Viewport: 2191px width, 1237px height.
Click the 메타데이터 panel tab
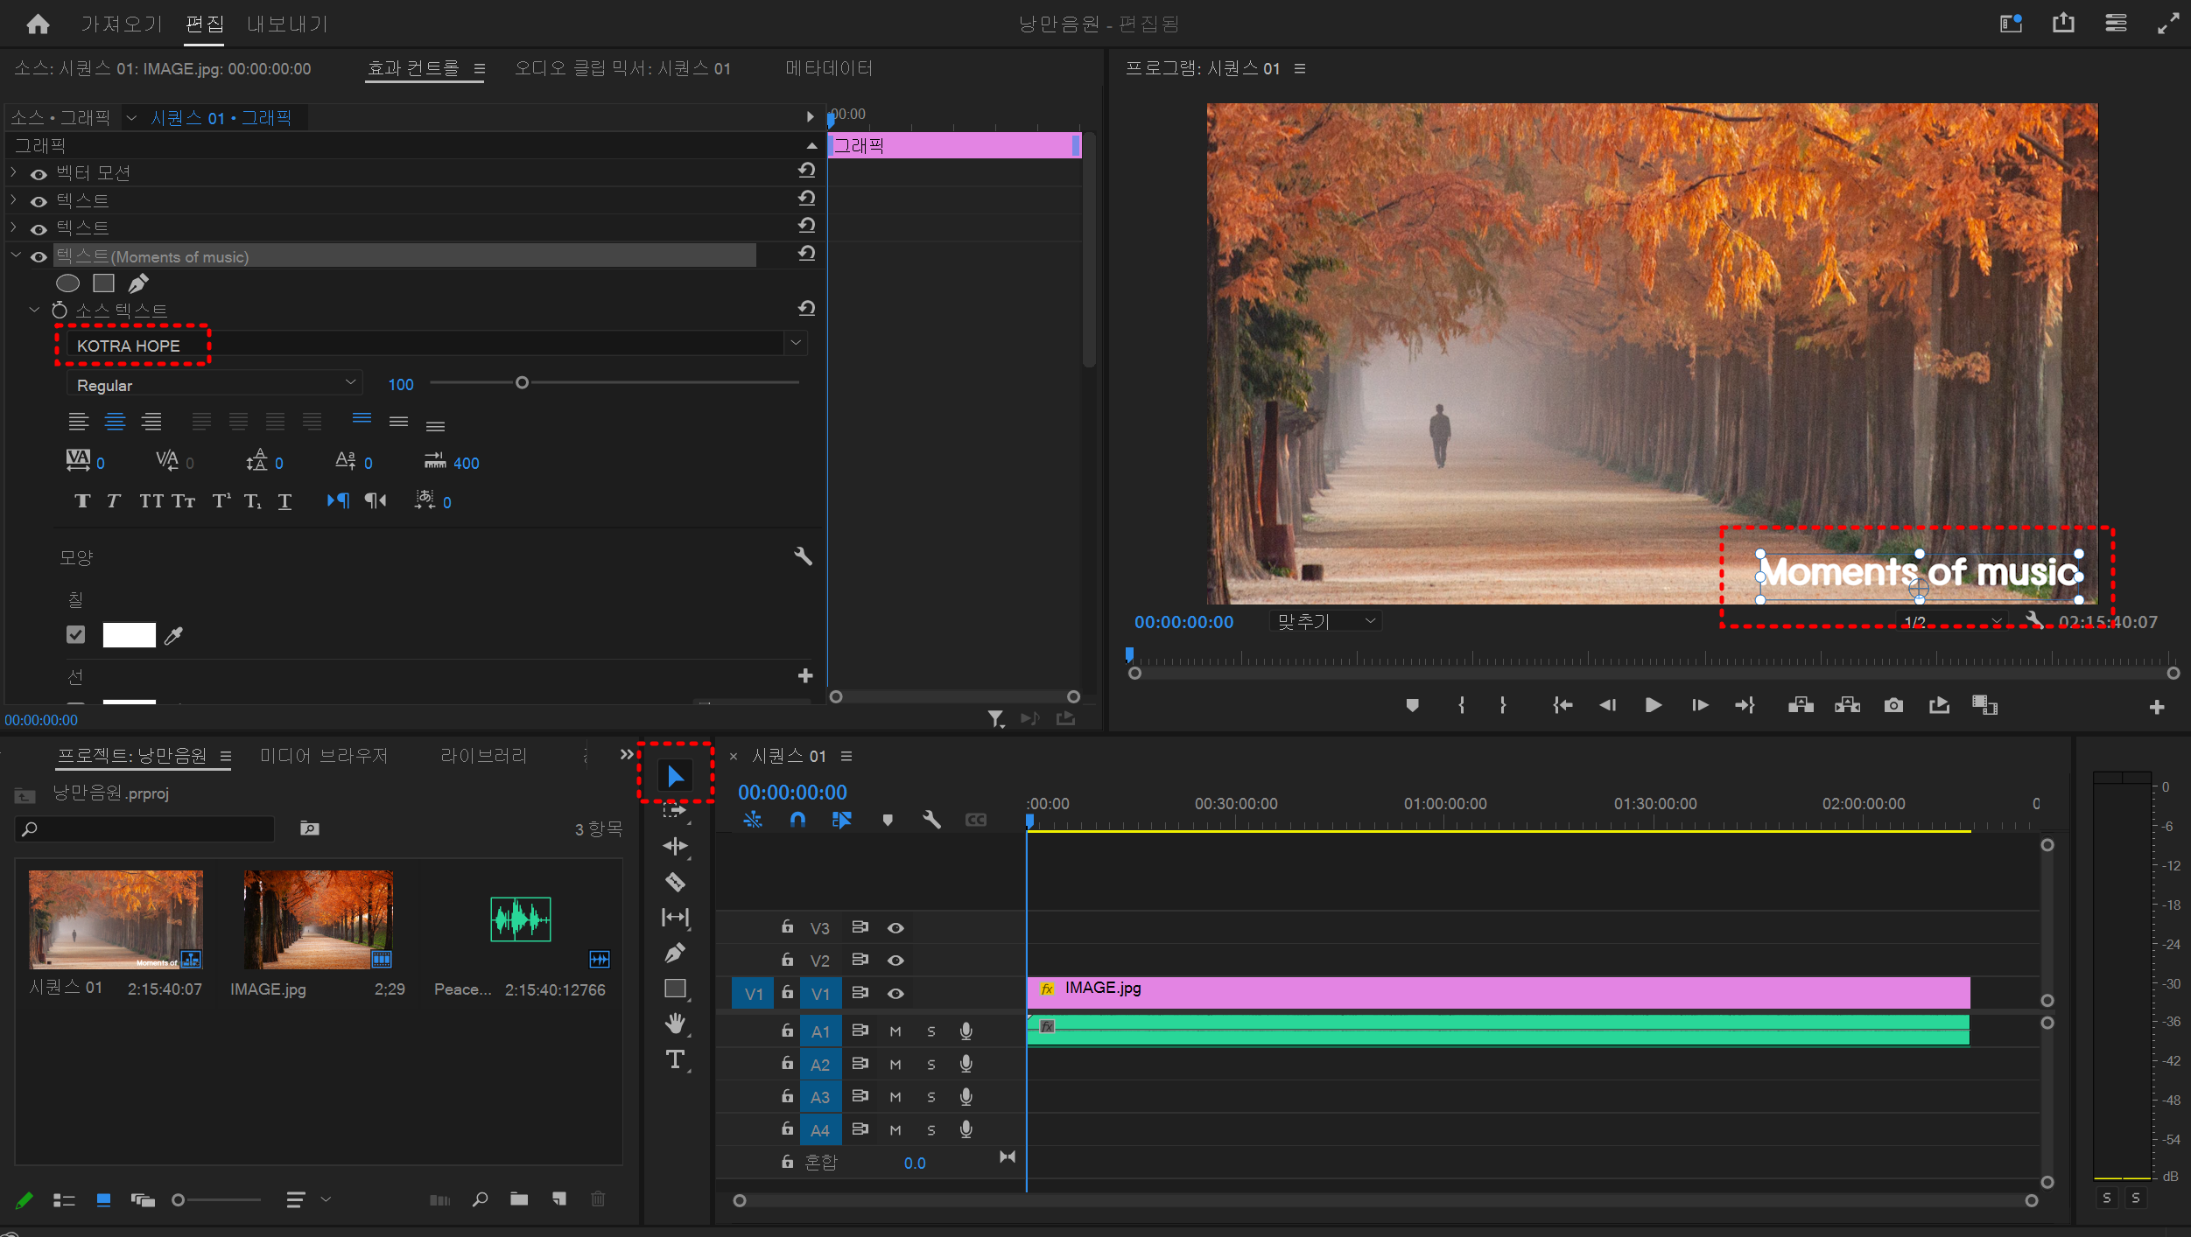(x=828, y=68)
